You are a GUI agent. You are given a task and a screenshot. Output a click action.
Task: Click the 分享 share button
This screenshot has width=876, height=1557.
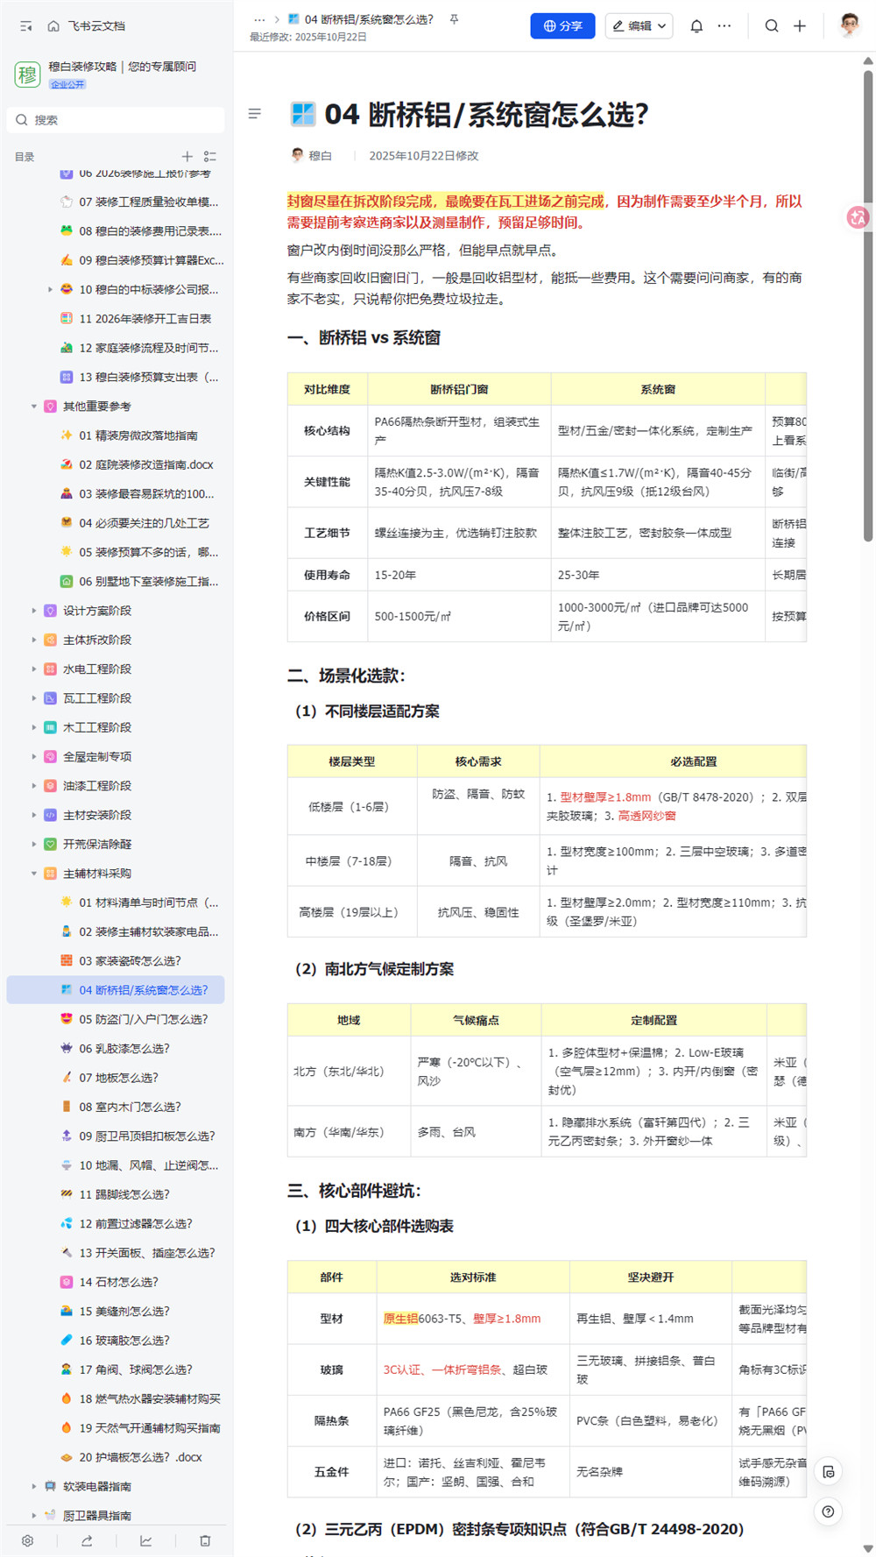click(562, 26)
